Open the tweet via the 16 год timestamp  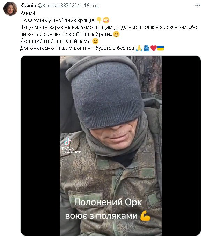(x=91, y=6)
